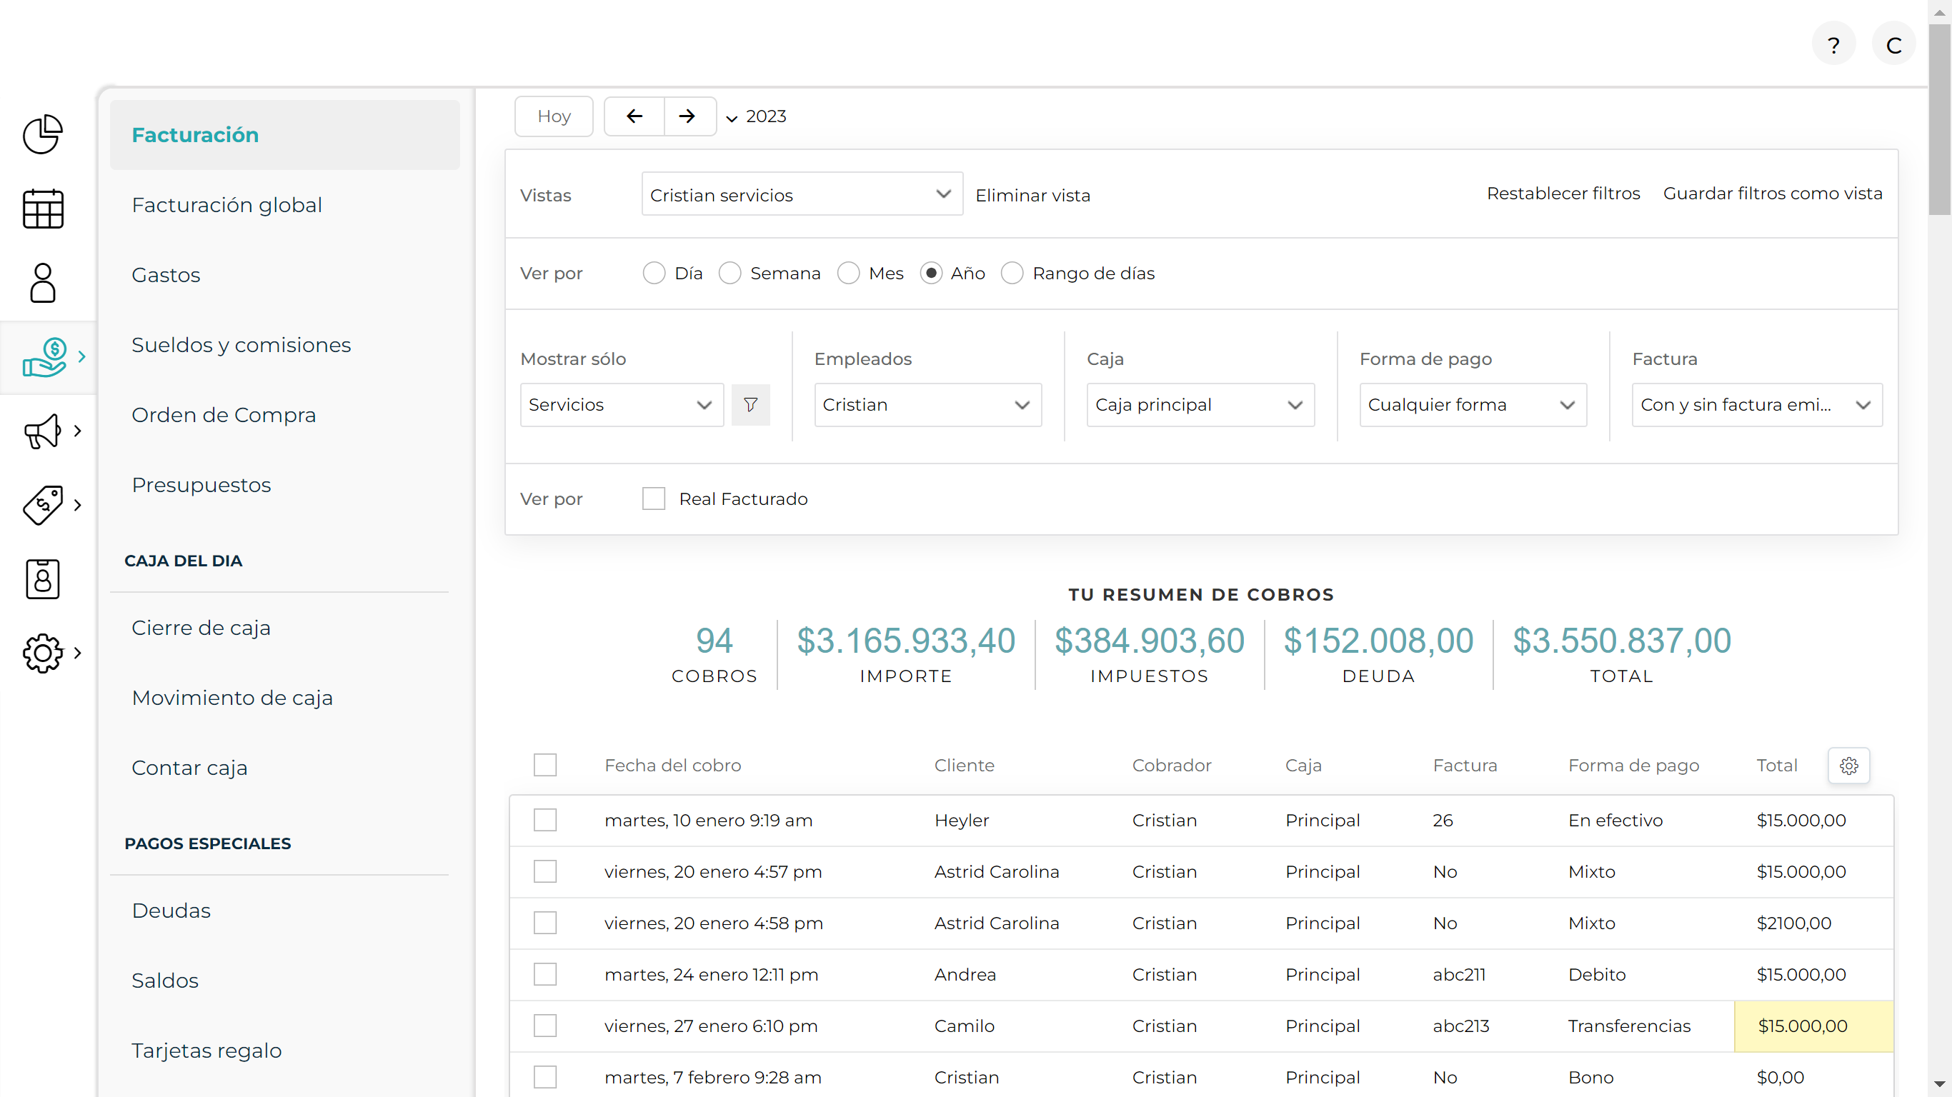Select the Rango de días radio button
The image size is (1952, 1097).
pos(1012,273)
